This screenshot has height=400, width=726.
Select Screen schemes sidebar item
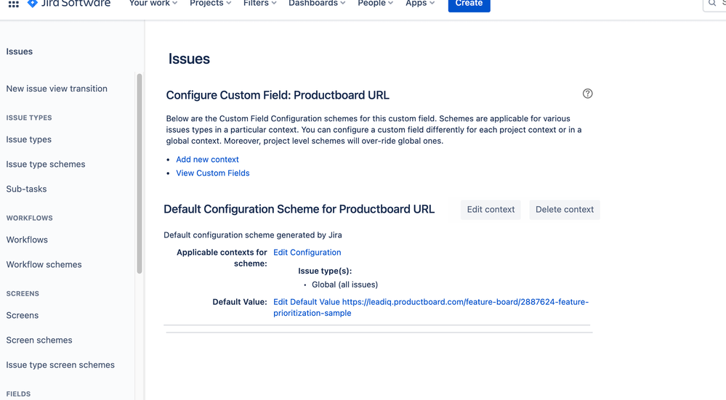[x=39, y=340]
